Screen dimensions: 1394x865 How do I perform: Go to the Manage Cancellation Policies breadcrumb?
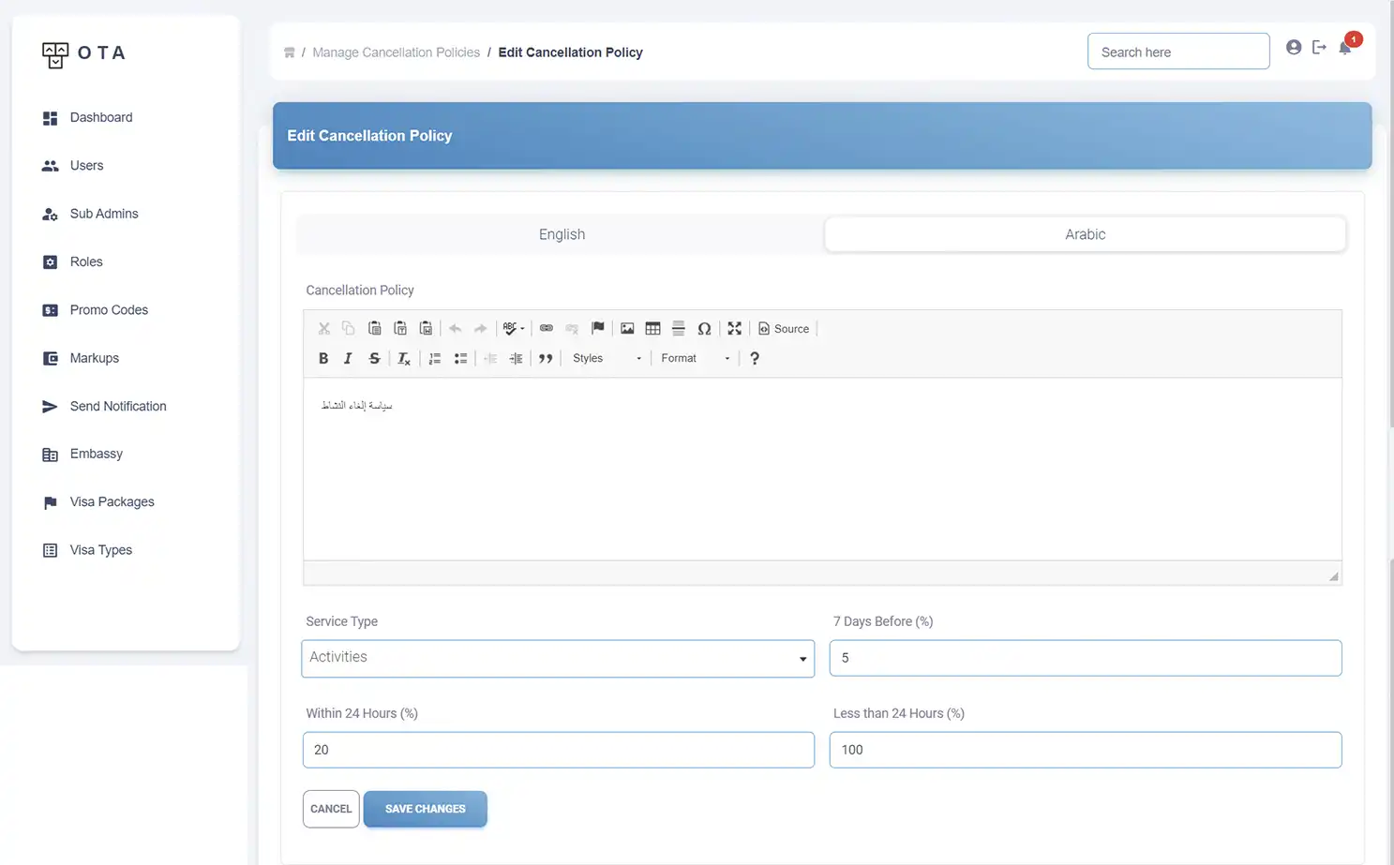click(x=396, y=52)
